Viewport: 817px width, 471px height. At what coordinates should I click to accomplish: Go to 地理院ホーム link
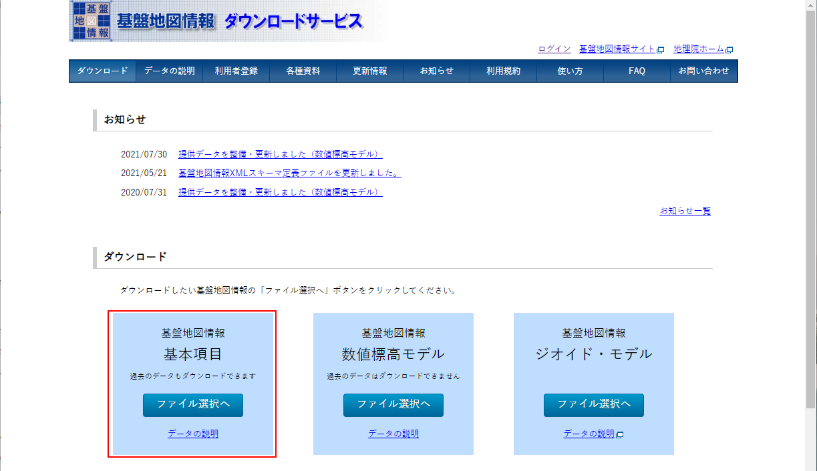coord(699,49)
